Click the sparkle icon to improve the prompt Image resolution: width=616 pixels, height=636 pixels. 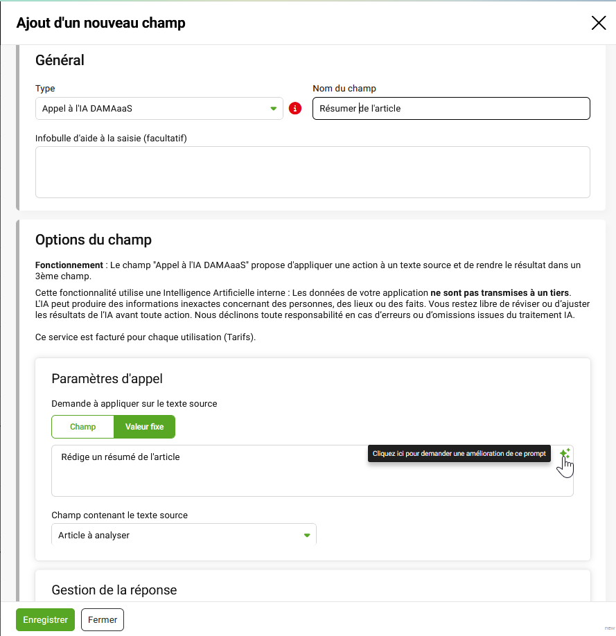tap(565, 454)
